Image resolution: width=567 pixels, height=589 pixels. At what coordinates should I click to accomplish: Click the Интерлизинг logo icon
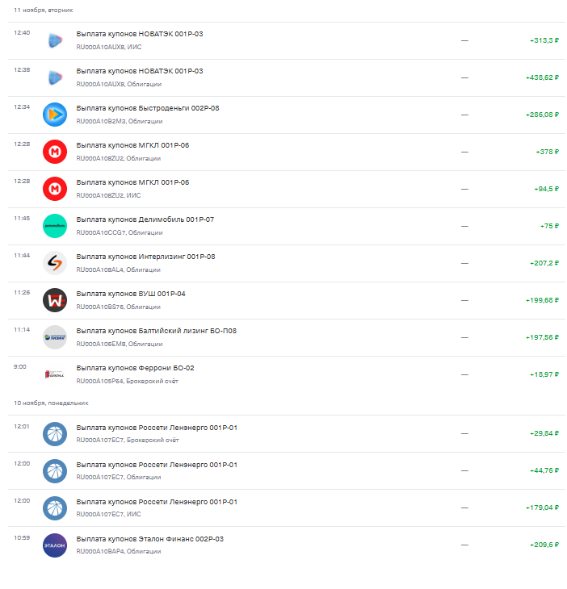[55, 263]
